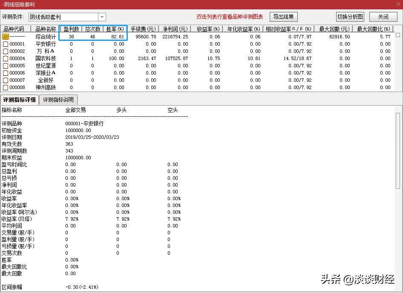Click the file icon beside code 000005

[x=6, y=66]
